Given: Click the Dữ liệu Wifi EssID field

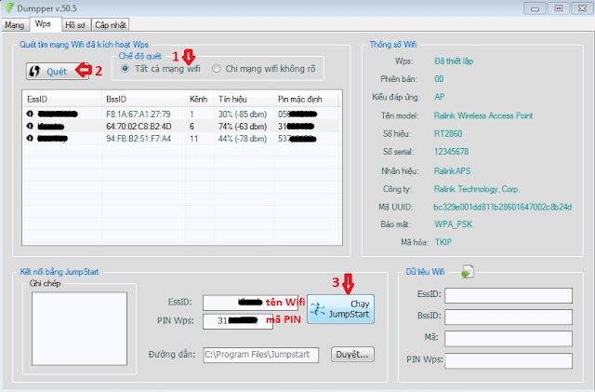Looking at the screenshot, I should (509, 295).
